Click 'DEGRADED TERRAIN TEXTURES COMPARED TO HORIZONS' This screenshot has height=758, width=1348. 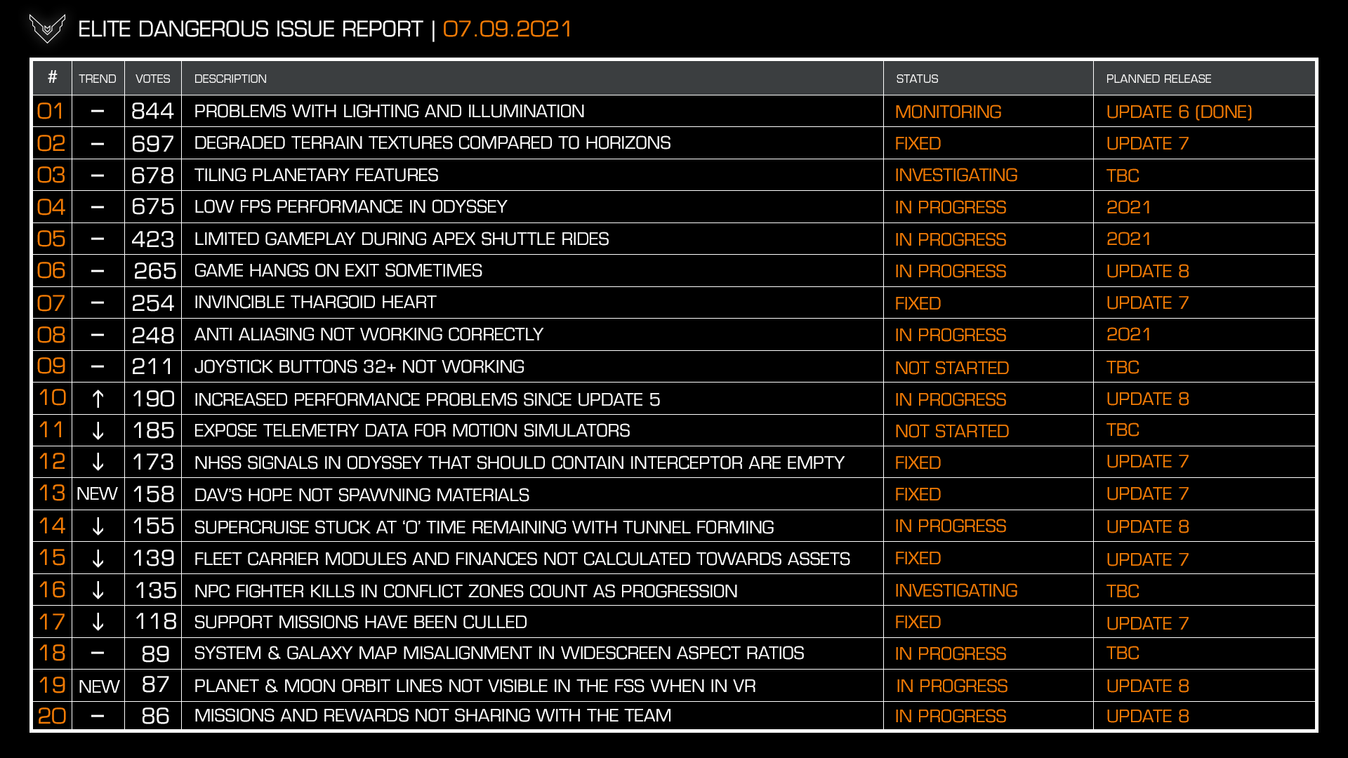coord(432,143)
